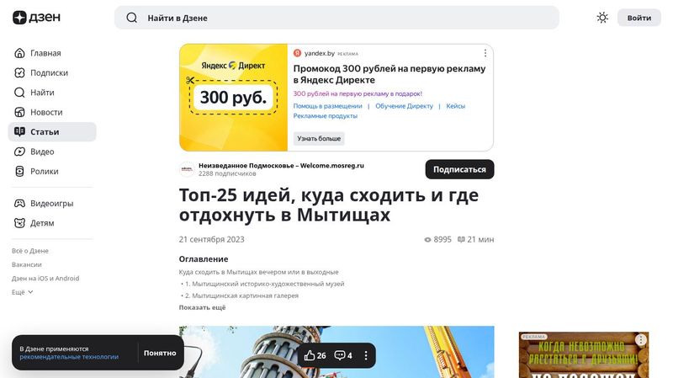Screen dimensions: 673x378
Task: Open article floating bar three-dots menu
Action: click(x=366, y=355)
